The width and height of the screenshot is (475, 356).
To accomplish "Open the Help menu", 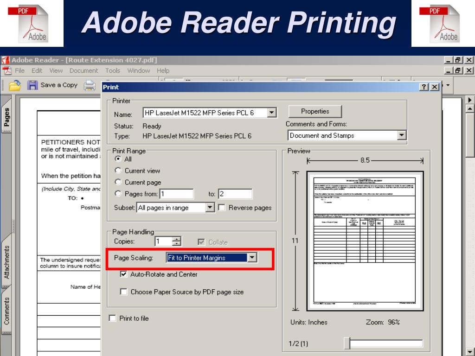I will (x=163, y=70).
